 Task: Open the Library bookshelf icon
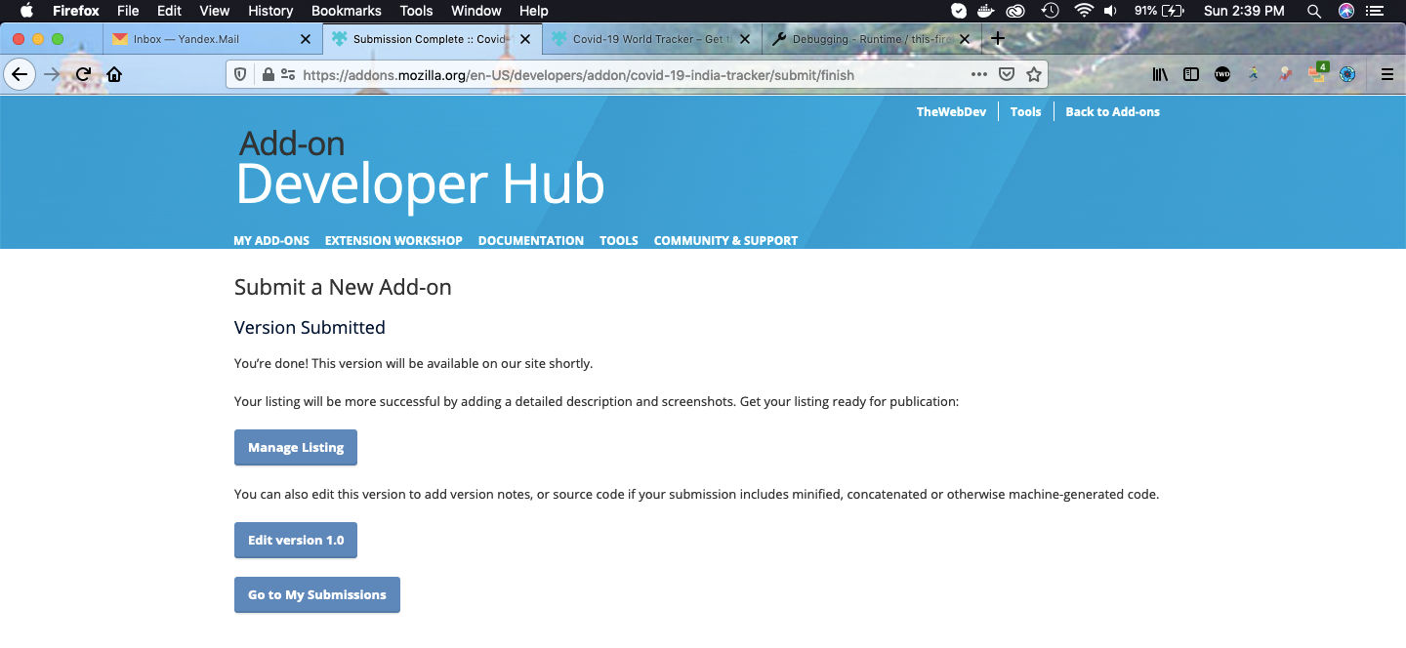(1160, 74)
